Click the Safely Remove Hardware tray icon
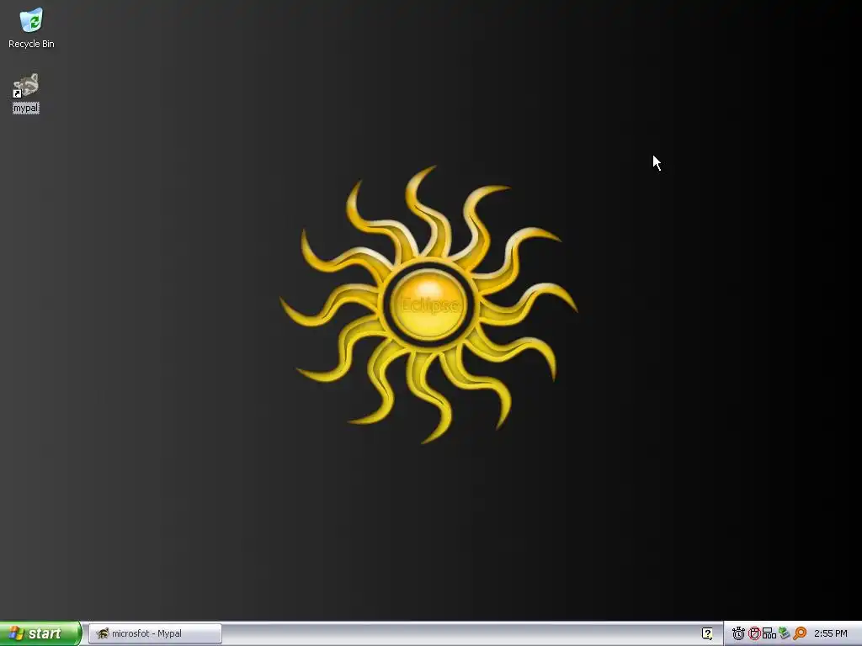This screenshot has width=862, height=646. pos(784,633)
